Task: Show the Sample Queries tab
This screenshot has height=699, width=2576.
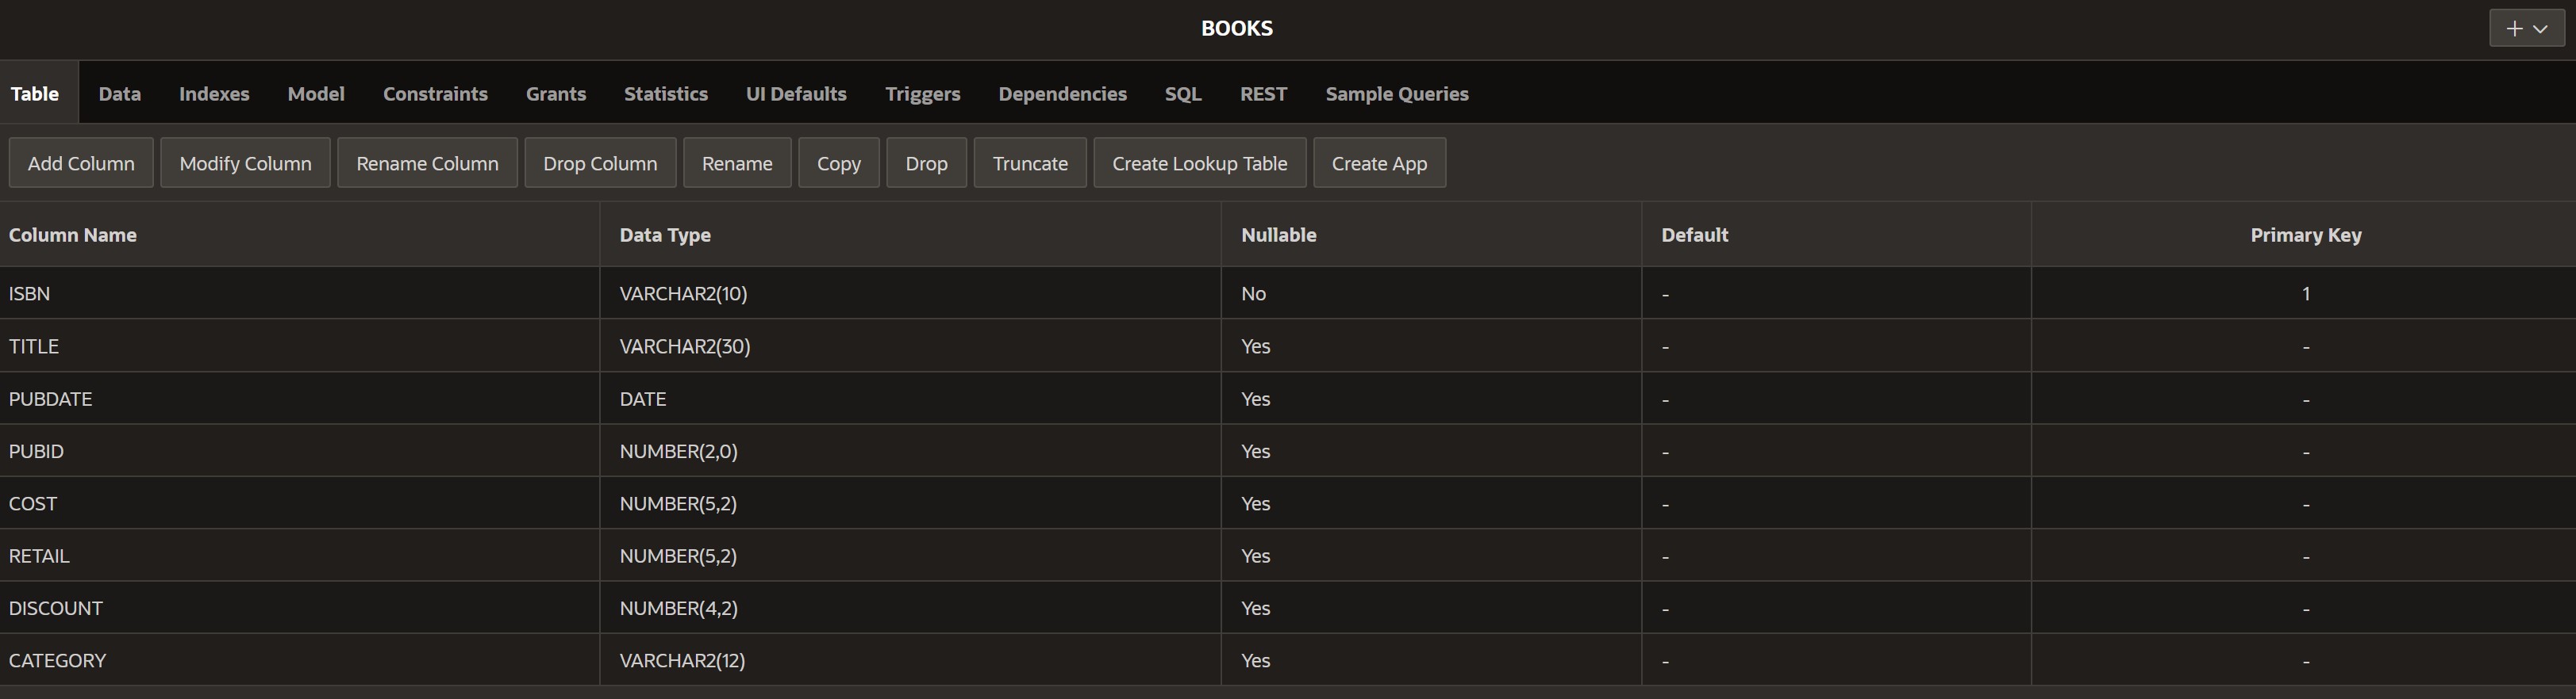Action: point(1397,94)
